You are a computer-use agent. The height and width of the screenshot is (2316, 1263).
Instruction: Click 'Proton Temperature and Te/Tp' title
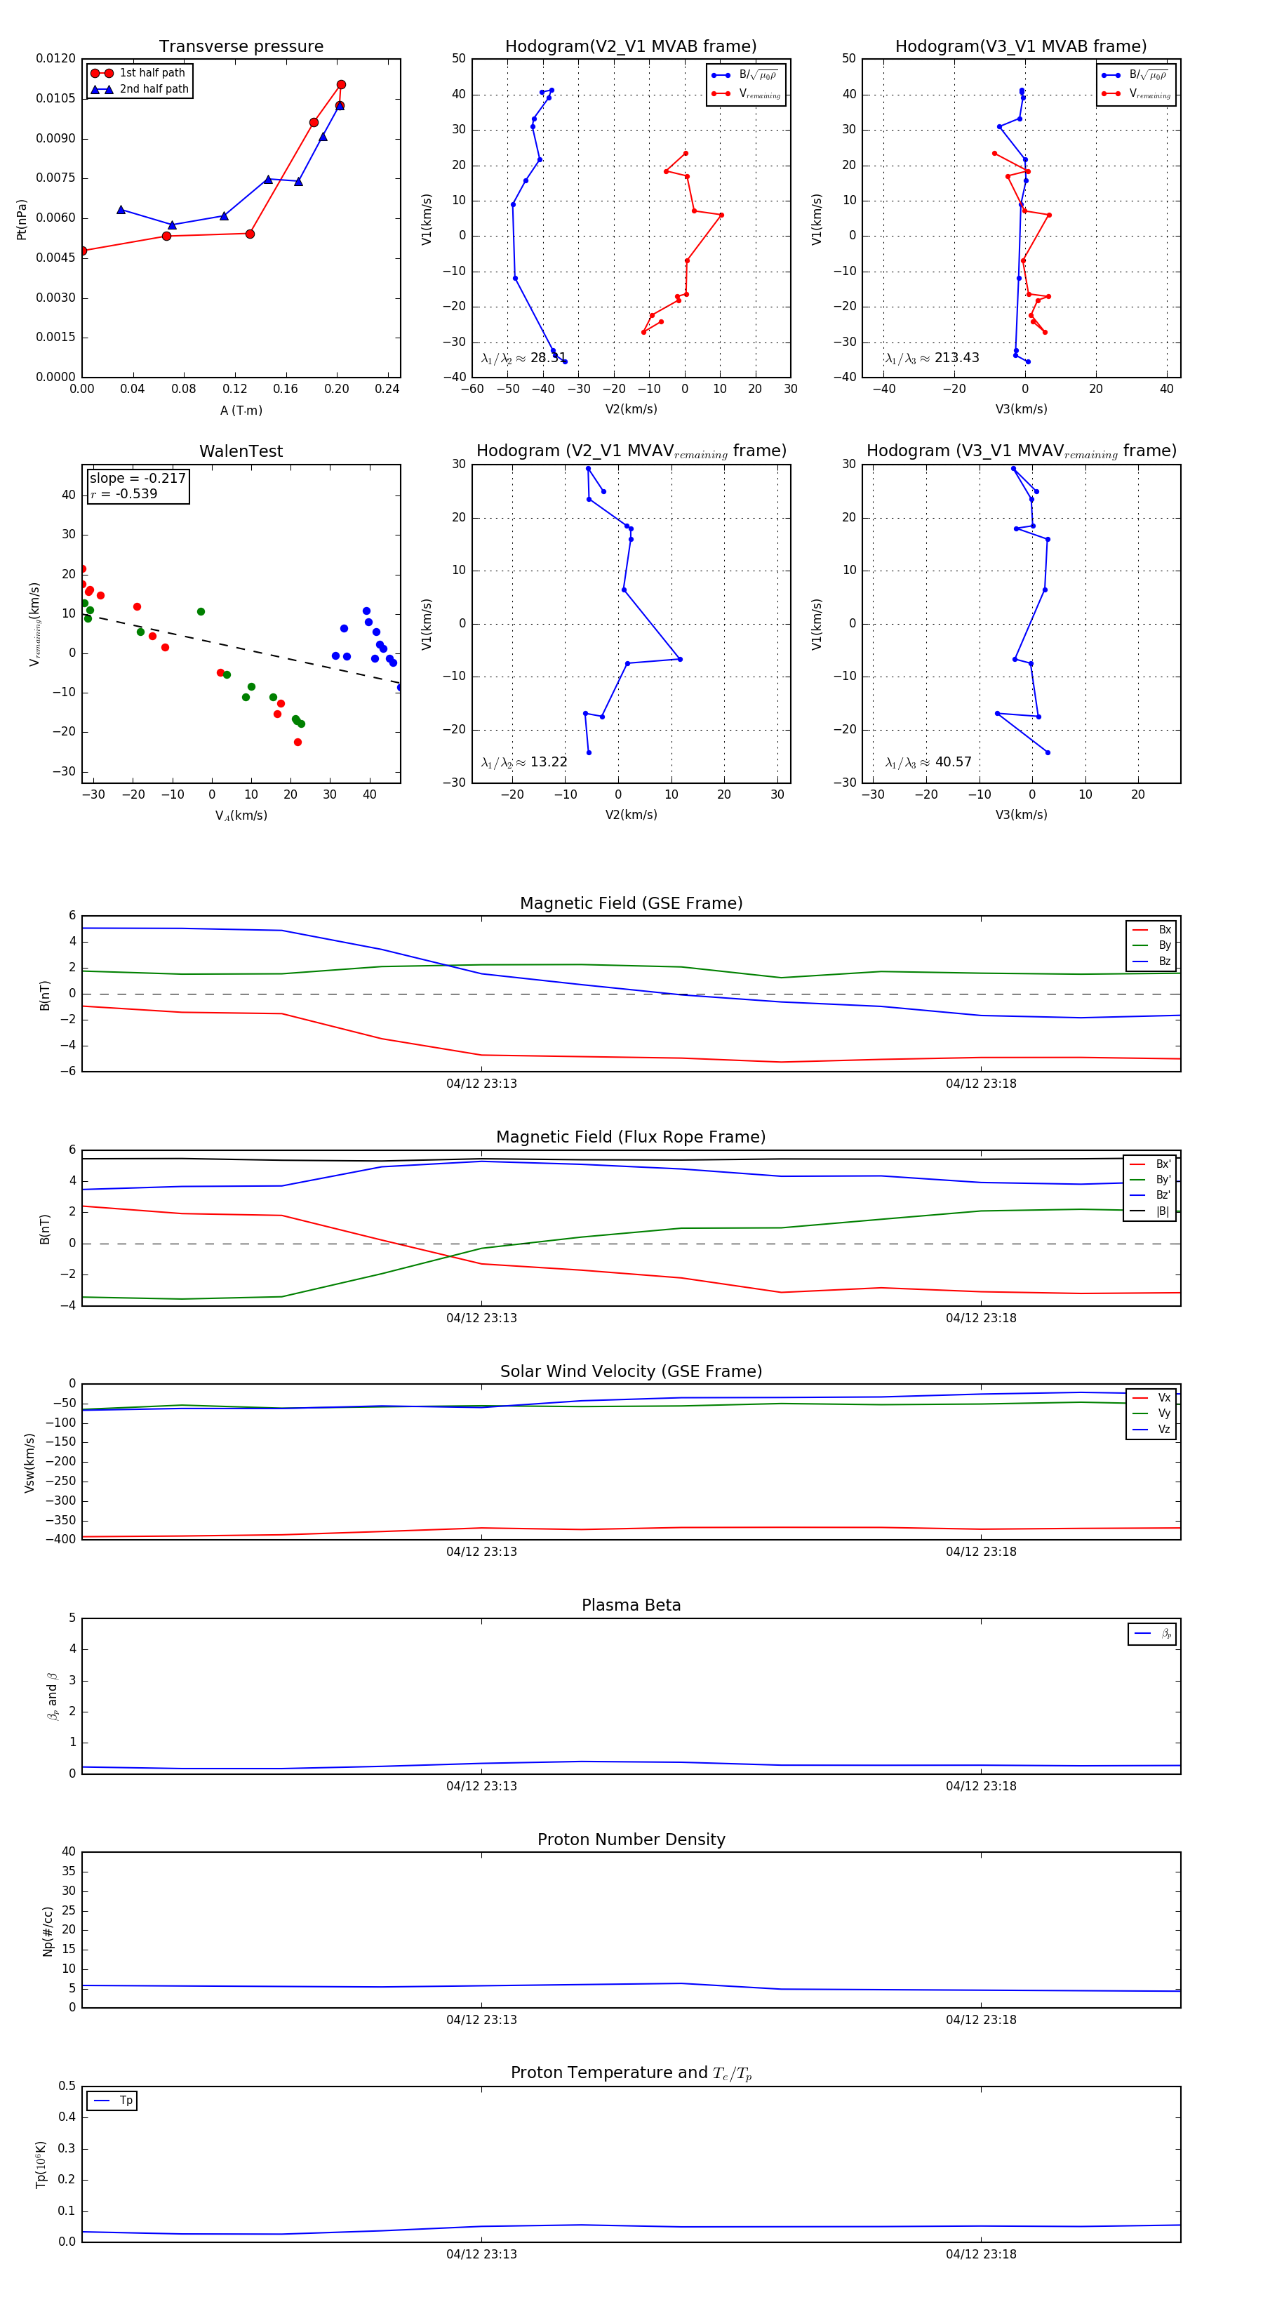(x=631, y=2073)
